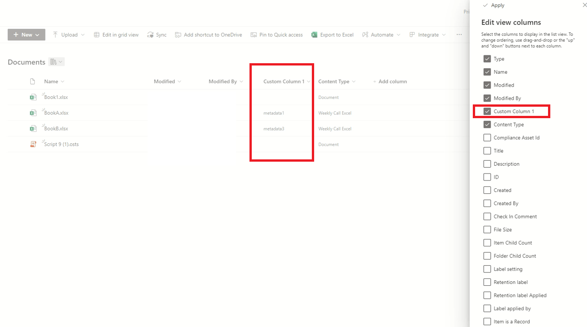Uncheck the Custom Column 1 checkbox
This screenshot has width=587, height=327.
487,111
